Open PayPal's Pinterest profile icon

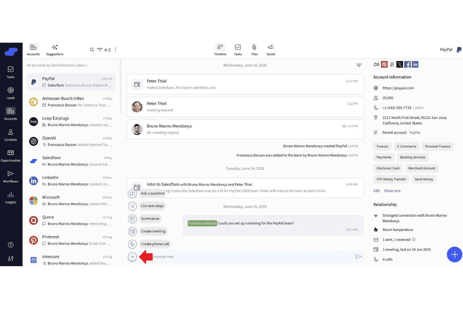tap(384, 64)
